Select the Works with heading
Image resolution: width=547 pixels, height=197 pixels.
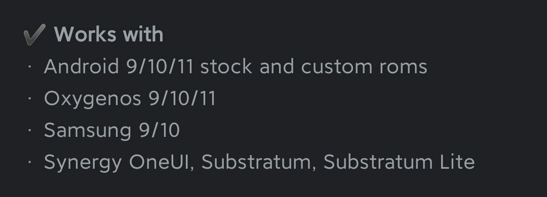tap(109, 34)
